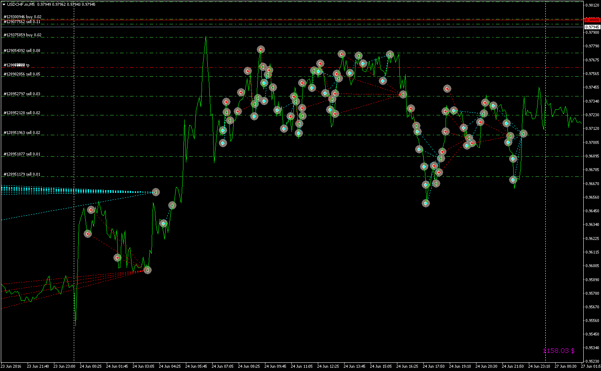Click the current price tag 0.97945
This screenshot has height=371, width=601.
point(592,27)
